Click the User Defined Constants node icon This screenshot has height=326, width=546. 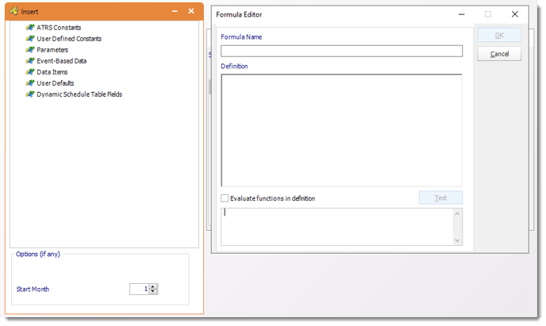(30, 39)
